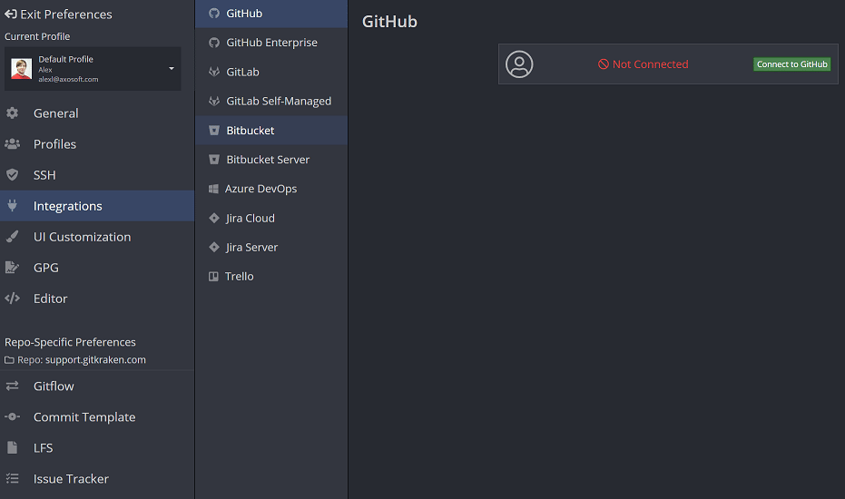The image size is (845, 499).
Task: Click the UI Customization brush icon
Action: click(13, 237)
